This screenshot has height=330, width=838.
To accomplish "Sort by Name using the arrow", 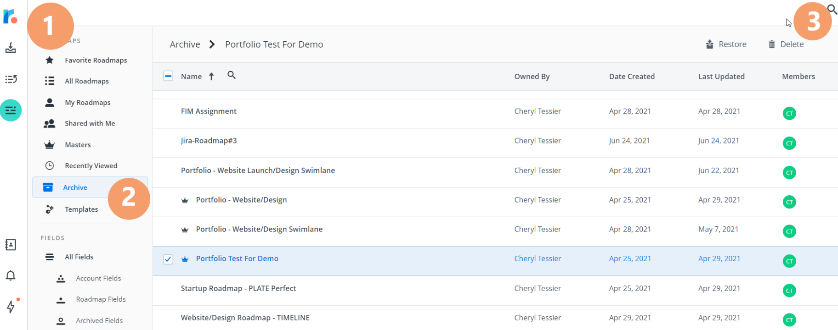I will point(211,77).
